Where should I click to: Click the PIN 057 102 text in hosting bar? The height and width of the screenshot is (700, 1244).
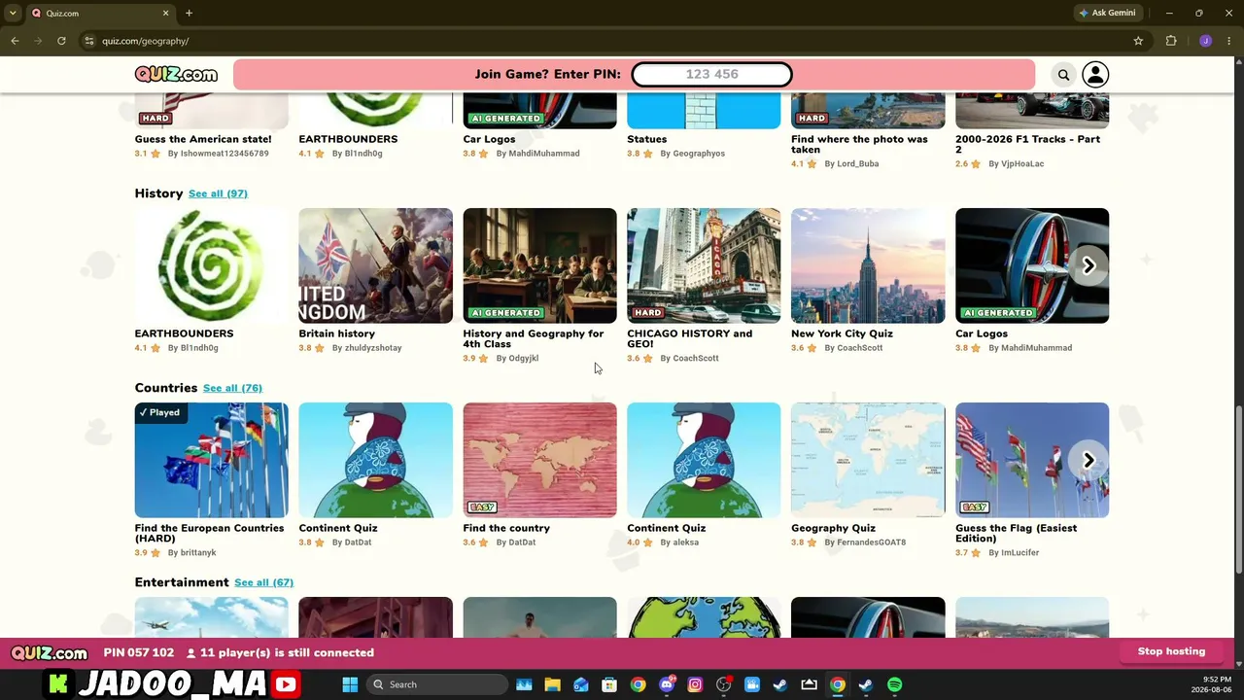(138, 652)
